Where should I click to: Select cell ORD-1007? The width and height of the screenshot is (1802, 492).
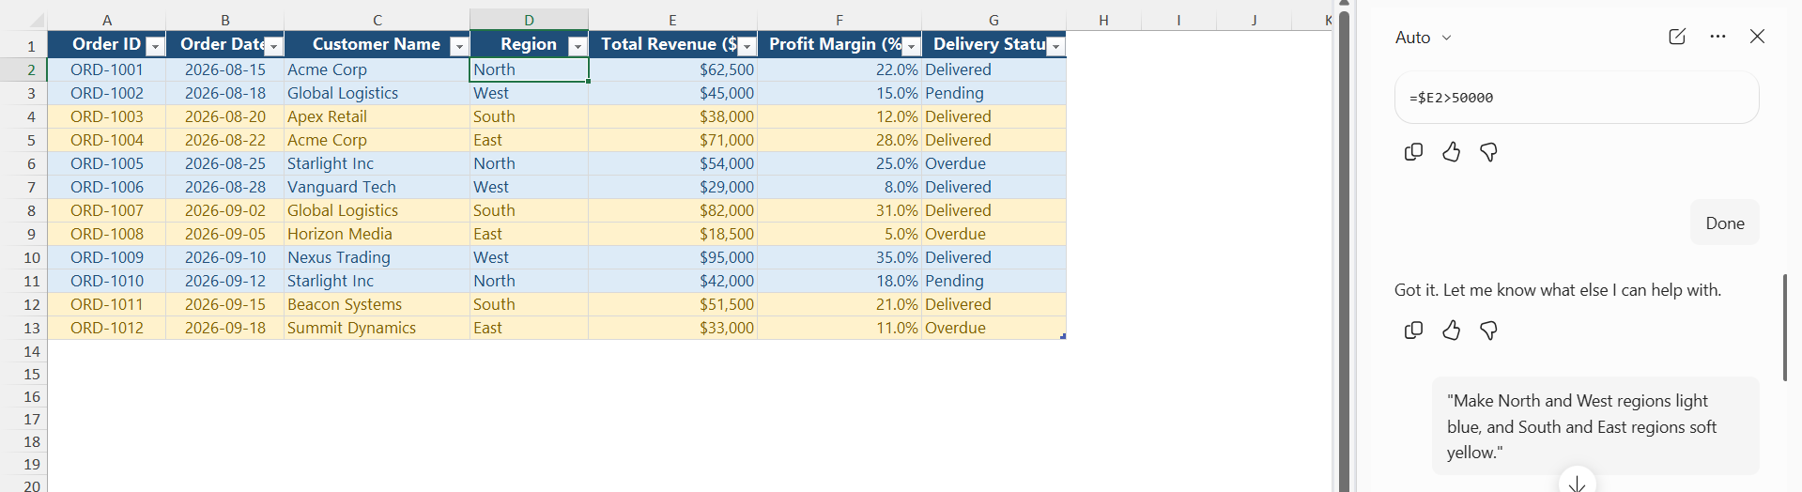tap(107, 210)
